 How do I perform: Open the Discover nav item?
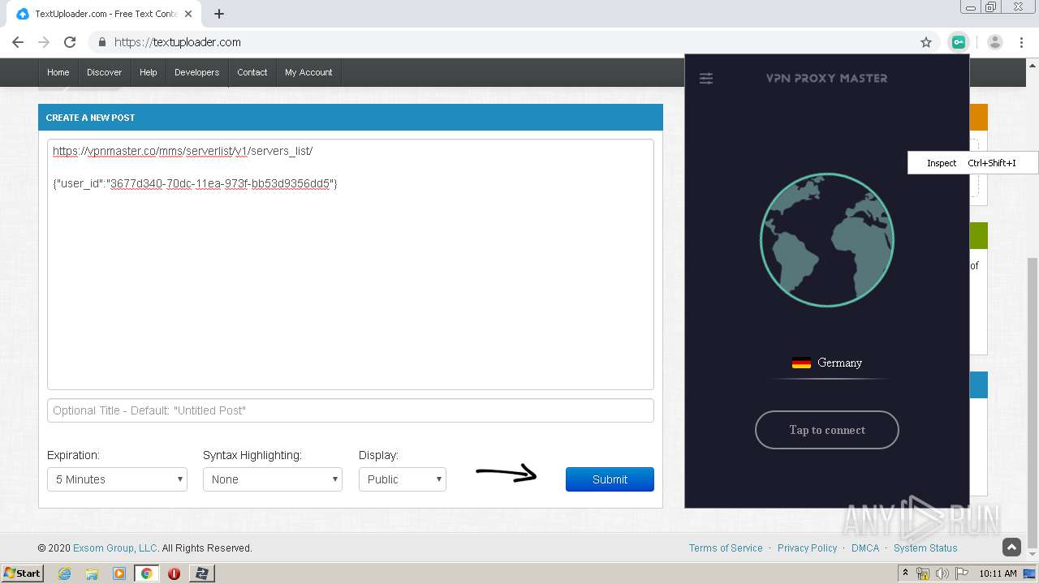click(104, 72)
